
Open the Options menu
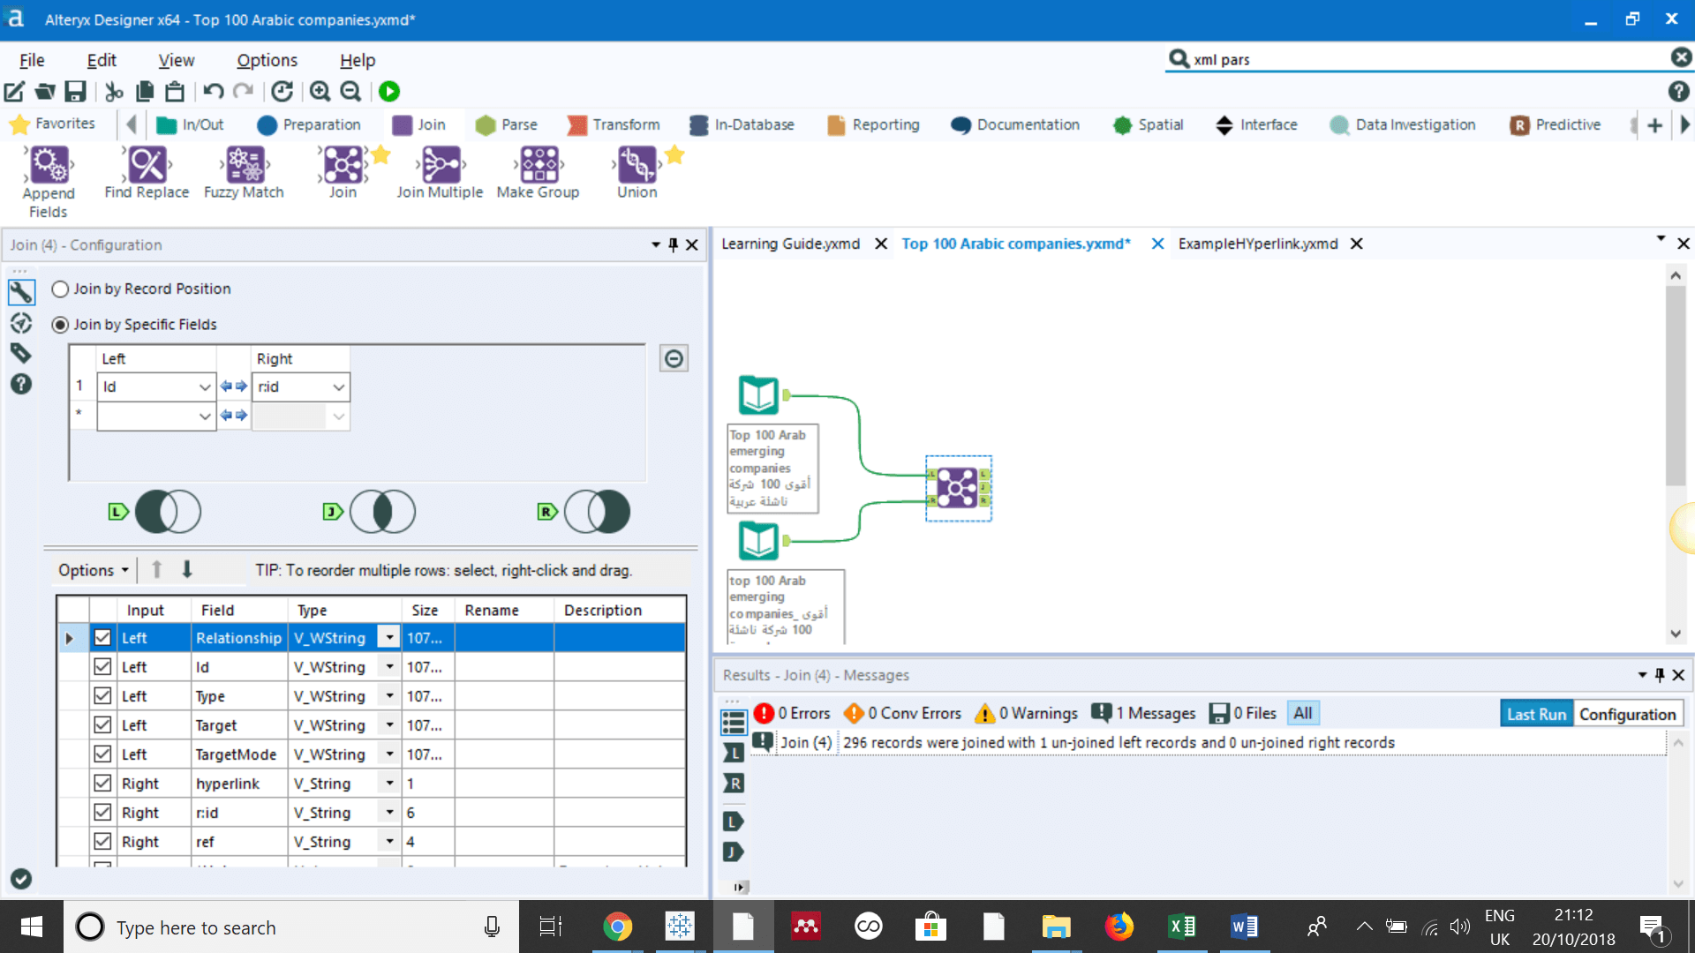coord(267,60)
